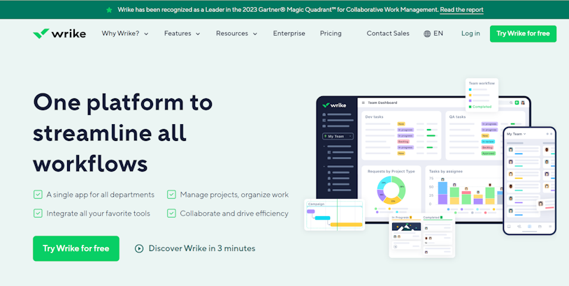Click the One platform to streamline all workflows heading
569x286 pixels.
tap(122, 133)
